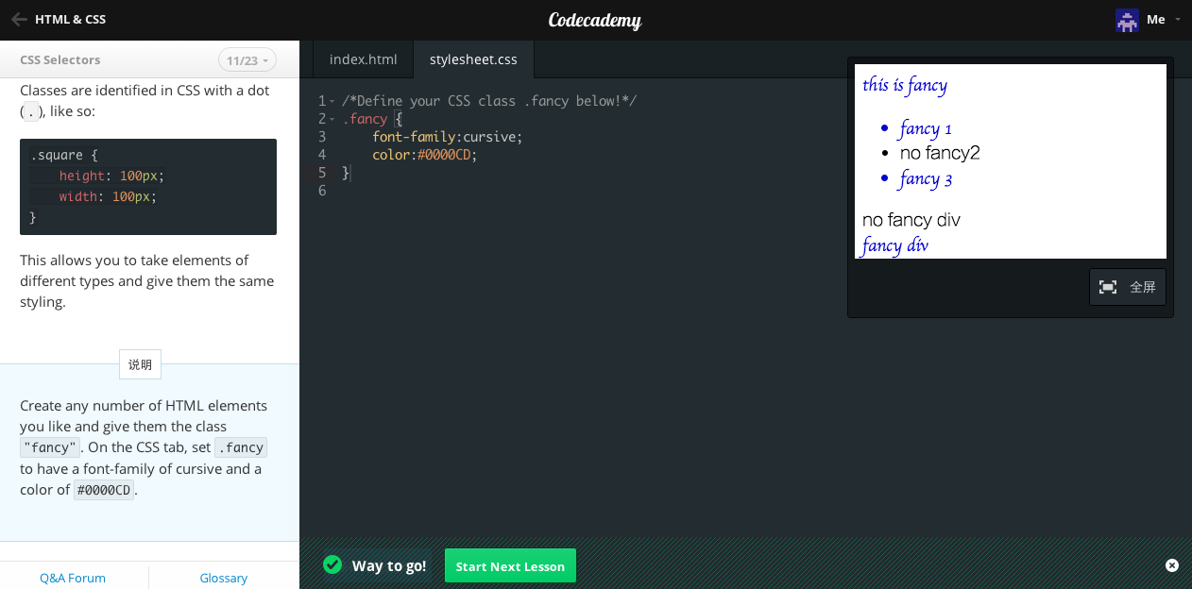Image resolution: width=1192 pixels, height=589 pixels.
Task: Click the green checkmark in the Way to go bar
Action: (x=332, y=564)
